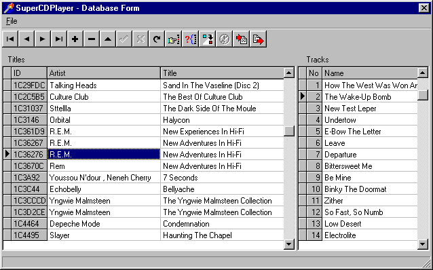Click the Tracks grid scrollbar thumb
The width and height of the screenshot is (433, 270).
423,95
